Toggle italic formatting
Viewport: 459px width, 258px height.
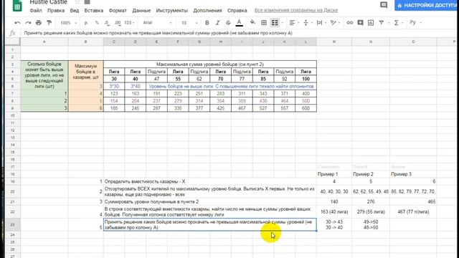217,23
